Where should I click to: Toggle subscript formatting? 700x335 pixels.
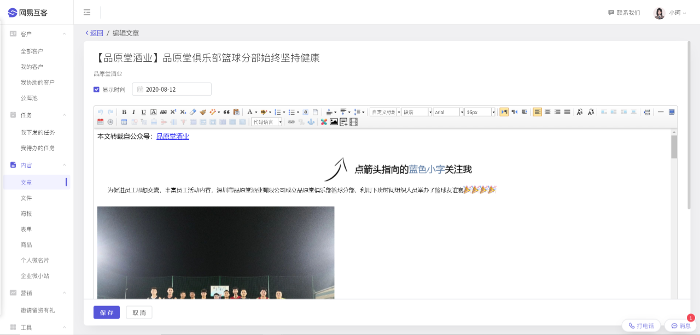183,112
